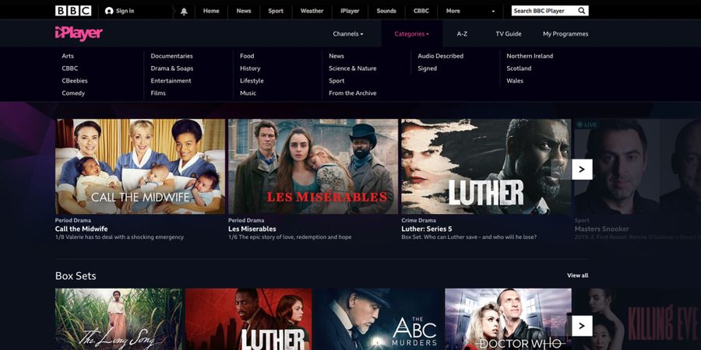Click the Sign in account icon

pos(109,11)
